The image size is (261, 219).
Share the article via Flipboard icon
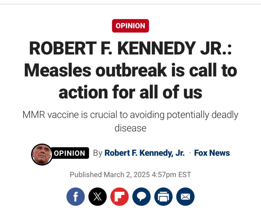(120, 197)
